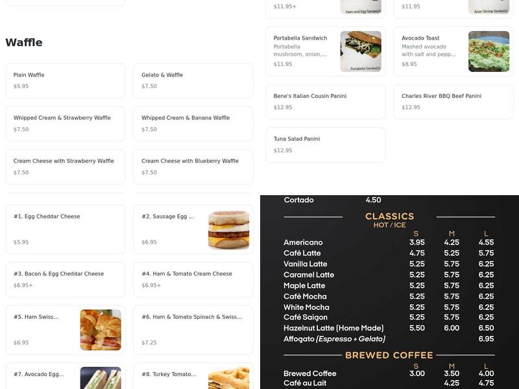Select #4 Ham & Tomato Cream Cheese
The image size is (519, 389).
tap(193, 279)
